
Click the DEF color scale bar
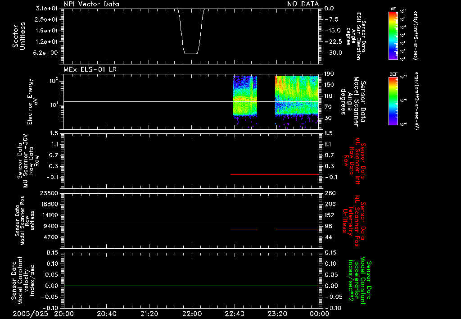point(393,101)
